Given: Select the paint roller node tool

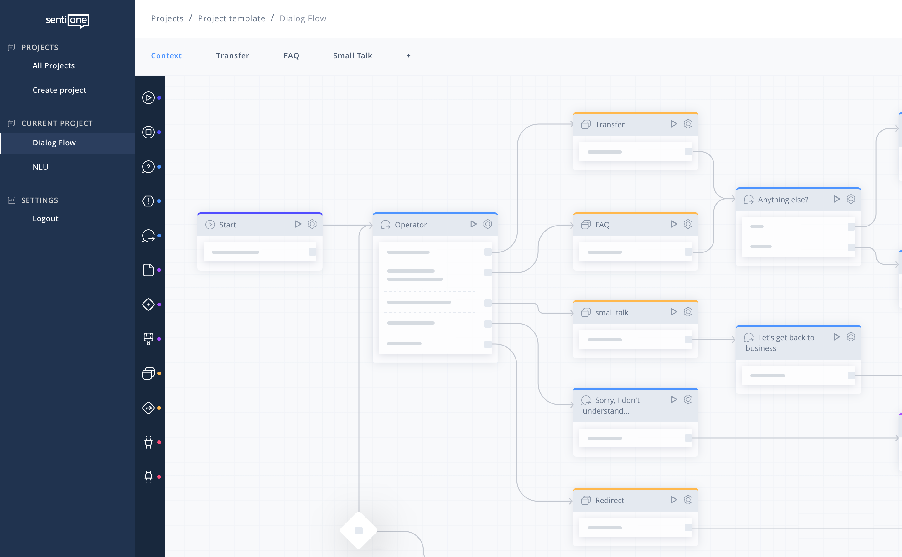Looking at the screenshot, I should pyautogui.click(x=148, y=338).
